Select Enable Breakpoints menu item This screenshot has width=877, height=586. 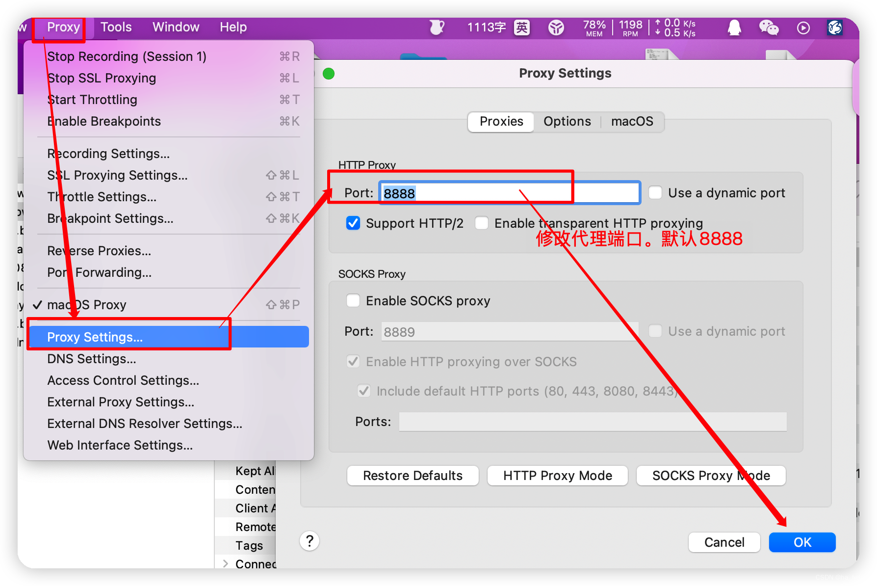168,121
